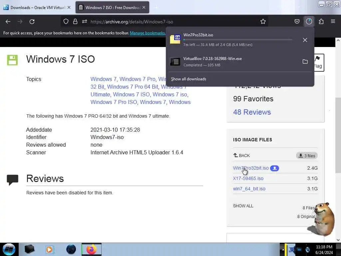The height and width of the screenshot is (256, 341).
Task: Go back to the previous page
Action: (x=8, y=22)
